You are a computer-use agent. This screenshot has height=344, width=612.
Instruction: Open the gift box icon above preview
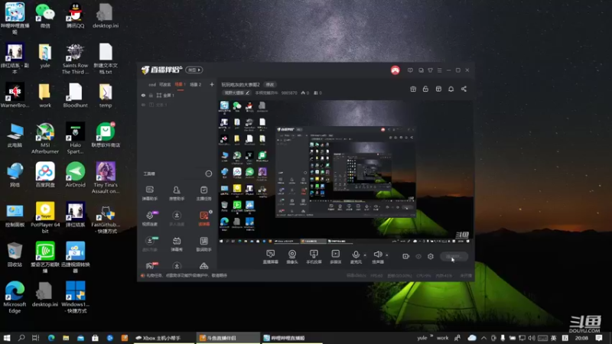coord(413,89)
